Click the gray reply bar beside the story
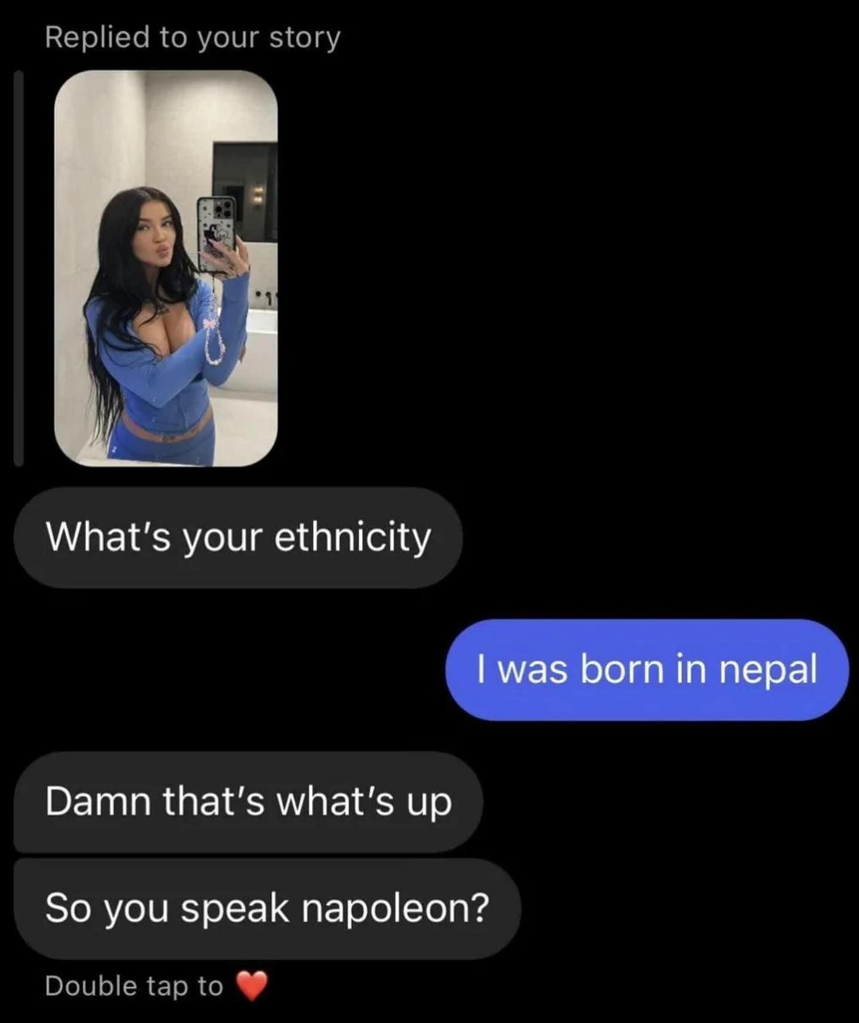This screenshot has width=859, height=1023. click(18, 268)
